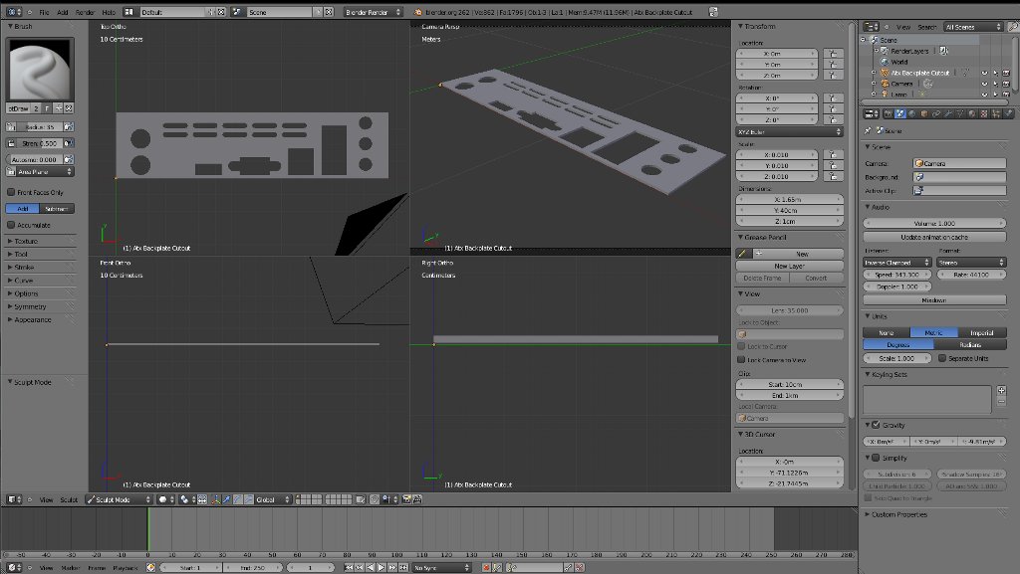
Task: Click the Subtract brush direction button
Action: [57, 209]
